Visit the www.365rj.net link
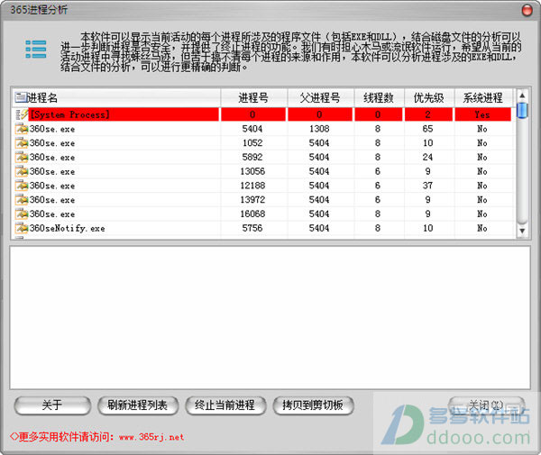541x455 pixels. 151,437
